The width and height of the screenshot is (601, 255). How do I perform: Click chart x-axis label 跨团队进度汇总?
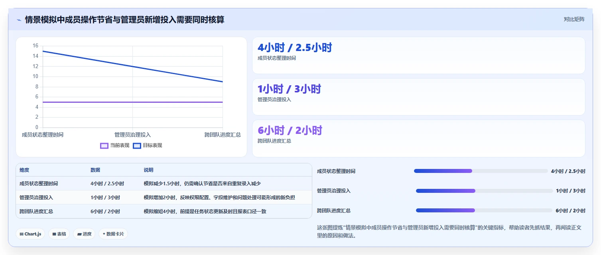pos(223,135)
